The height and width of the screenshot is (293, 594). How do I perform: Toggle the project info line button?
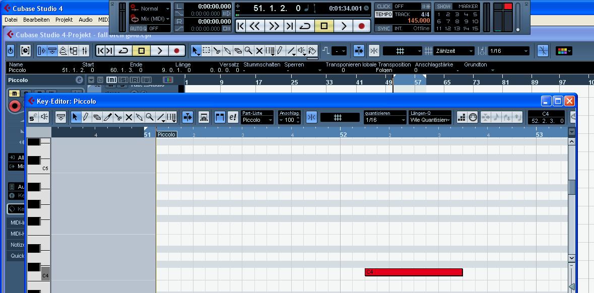52,50
